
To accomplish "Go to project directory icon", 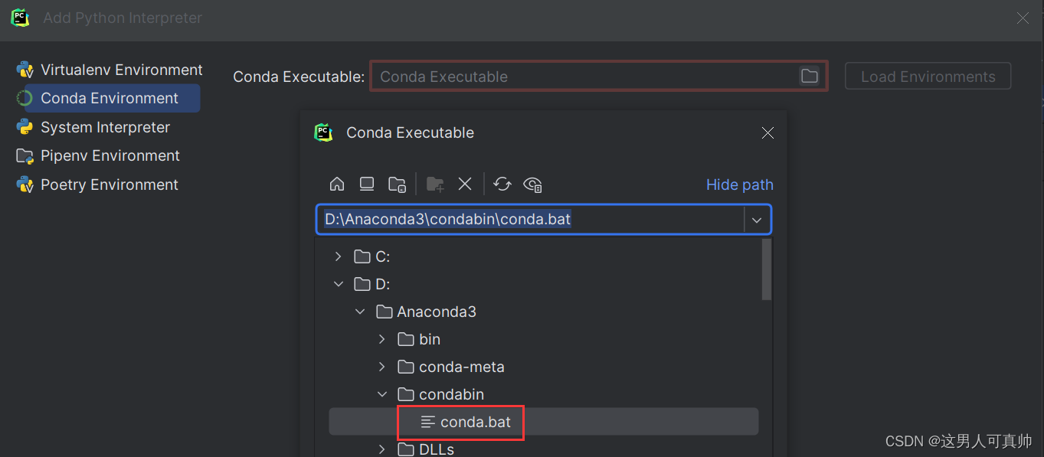I will pyautogui.click(x=397, y=184).
